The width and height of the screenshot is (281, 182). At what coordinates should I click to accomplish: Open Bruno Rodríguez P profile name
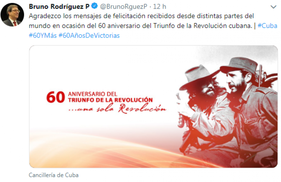(59, 7)
